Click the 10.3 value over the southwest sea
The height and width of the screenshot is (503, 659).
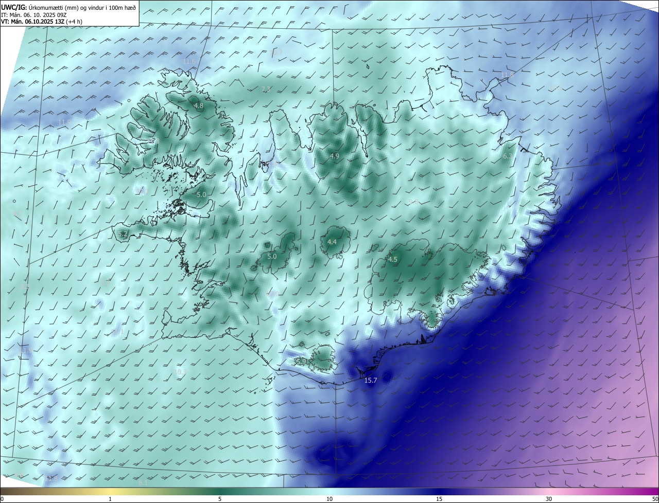point(180,371)
